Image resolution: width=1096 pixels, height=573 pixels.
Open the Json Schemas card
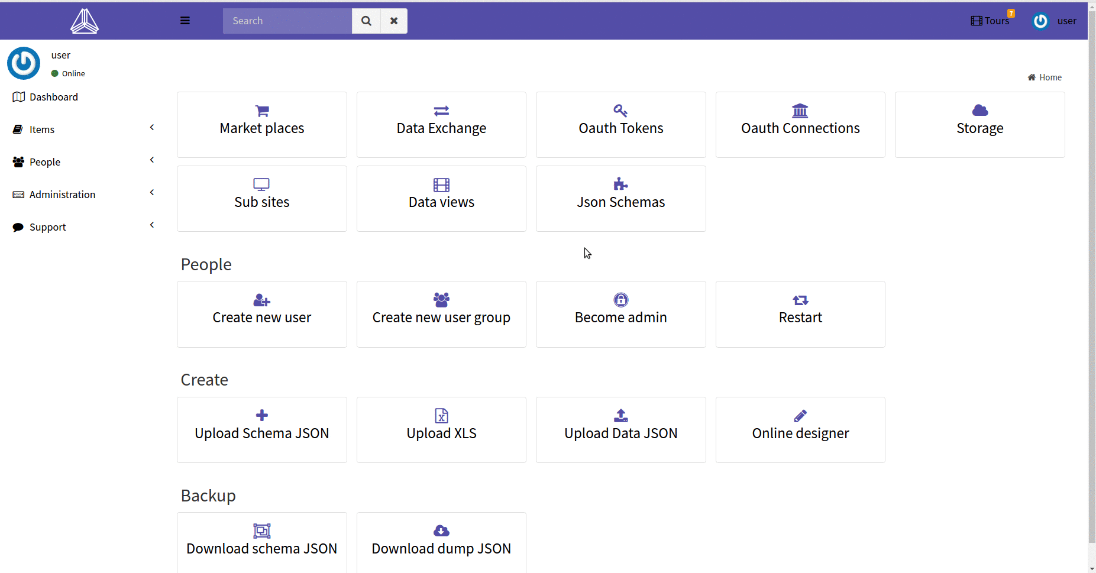(621, 199)
